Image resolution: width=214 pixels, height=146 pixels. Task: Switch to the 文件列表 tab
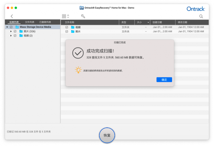[x=30, y=22]
